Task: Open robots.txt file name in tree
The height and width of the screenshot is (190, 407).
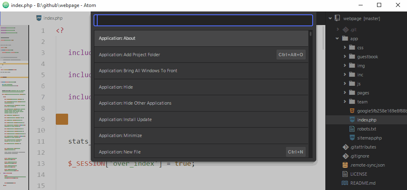Action: pyautogui.click(x=366, y=129)
